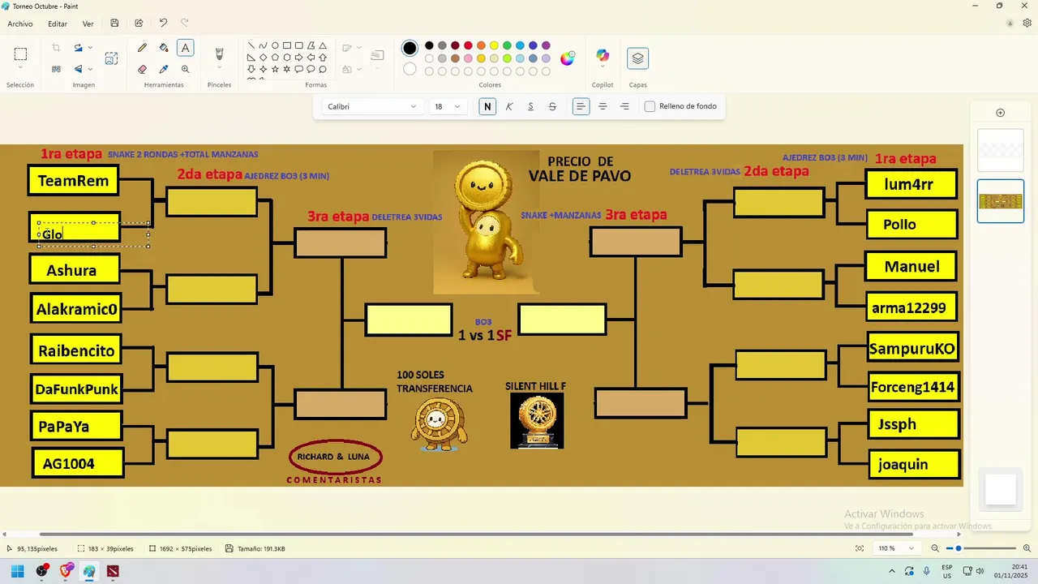The image size is (1038, 584).
Task: Pick the yellow color swatch
Action: click(x=494, y=45)
